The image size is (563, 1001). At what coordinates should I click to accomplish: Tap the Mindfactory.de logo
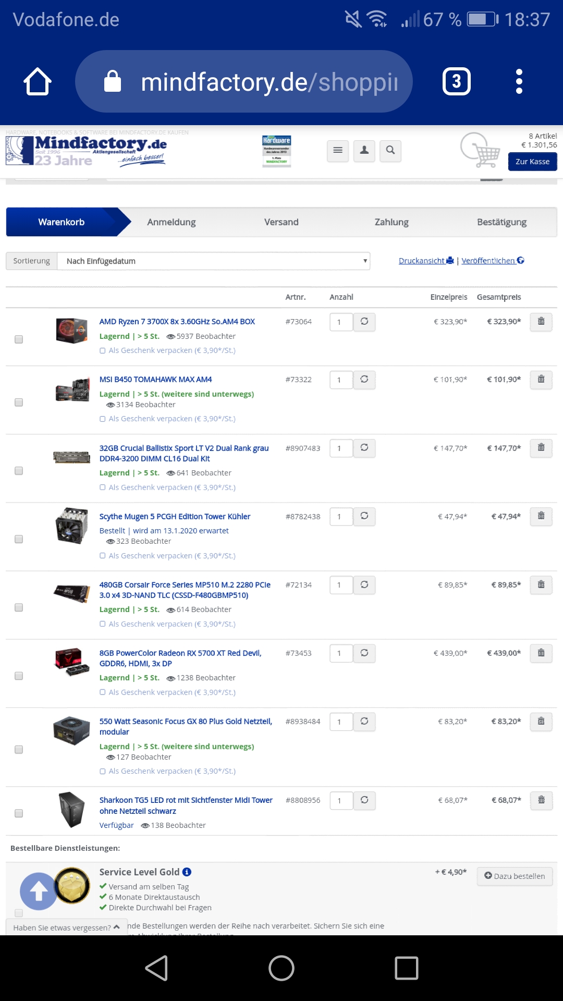[87, 151]
